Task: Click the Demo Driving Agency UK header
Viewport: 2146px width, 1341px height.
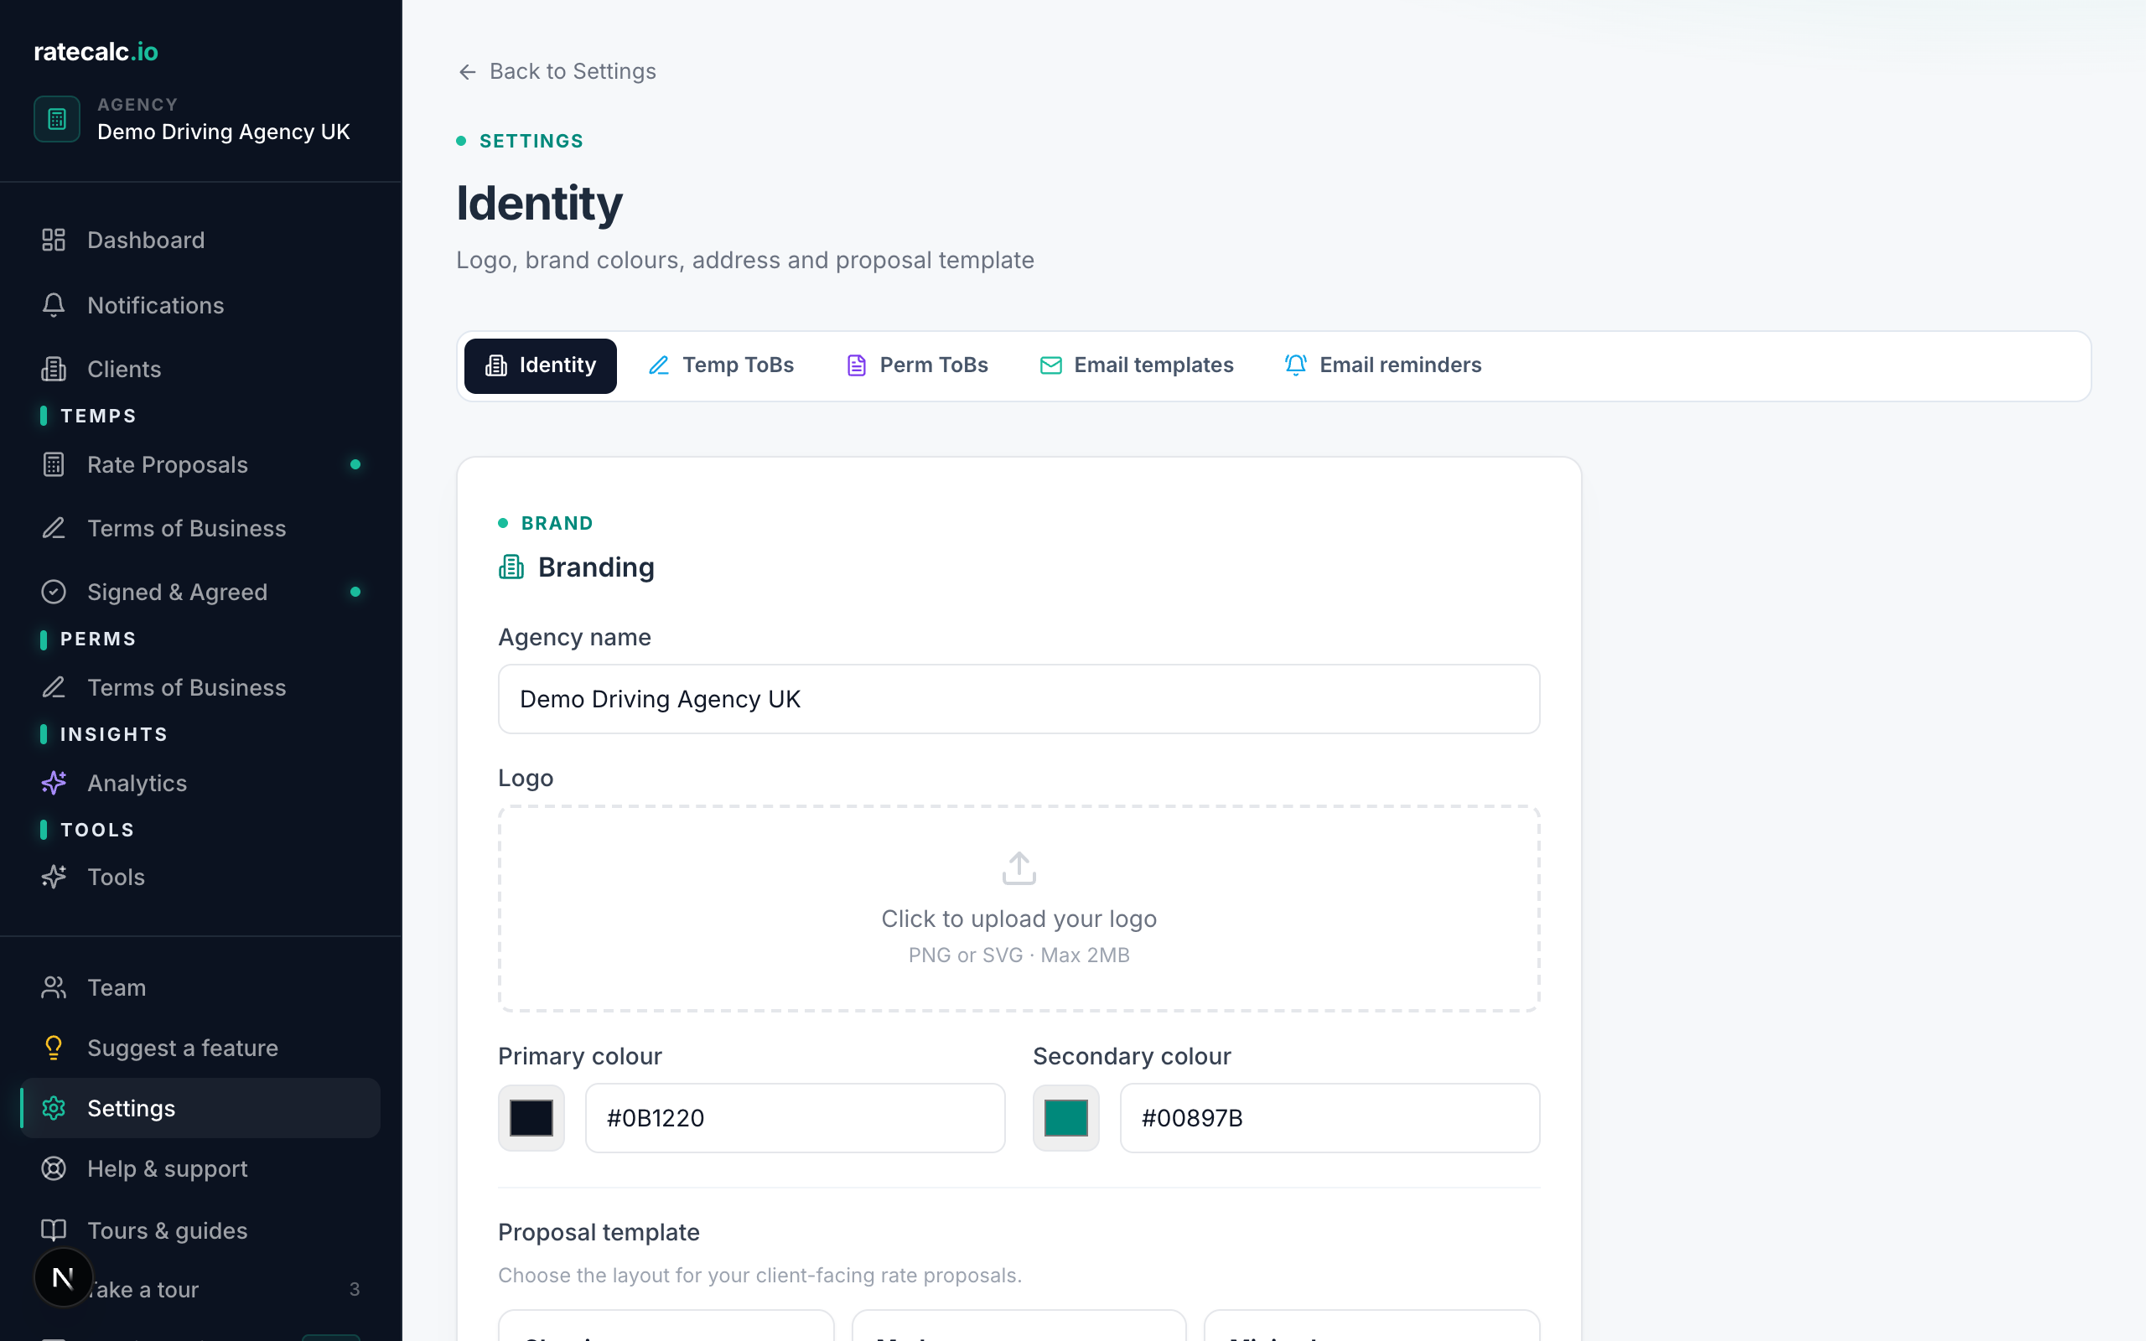Action: tap(224, 132)
